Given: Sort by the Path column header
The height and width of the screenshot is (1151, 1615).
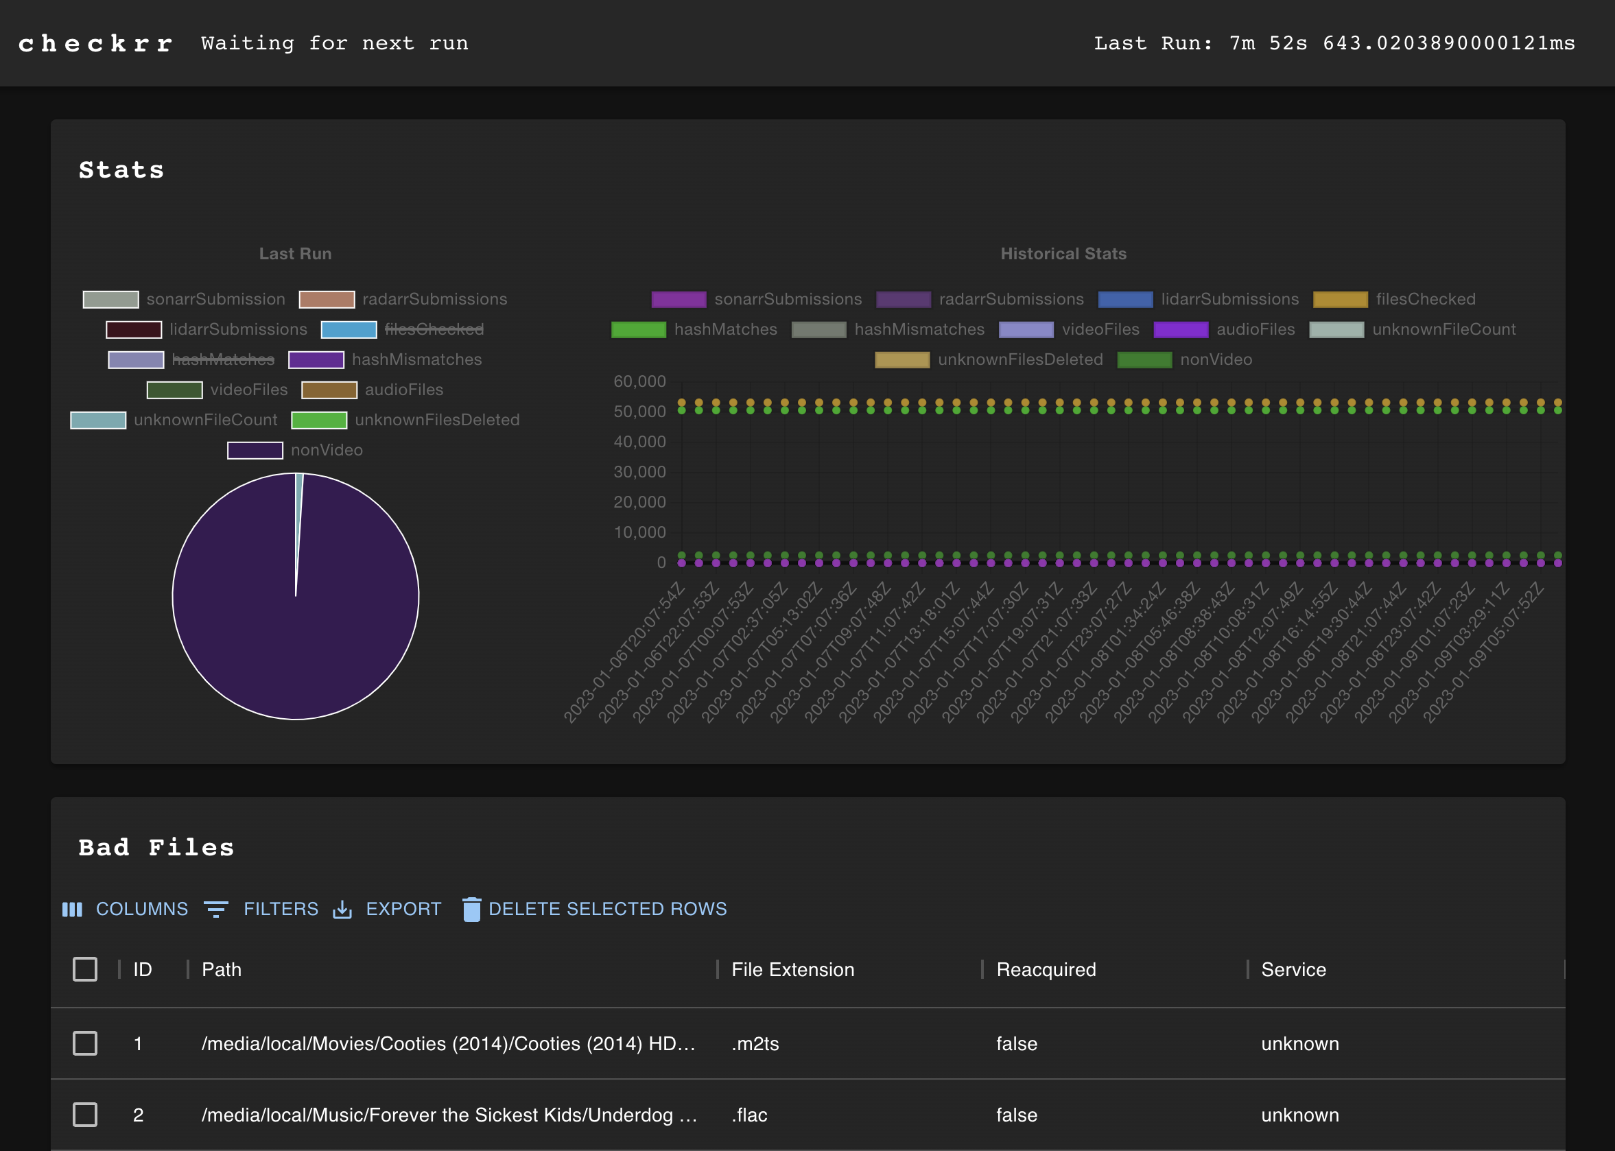Looking at the screenshot, I should coord(221,969).
